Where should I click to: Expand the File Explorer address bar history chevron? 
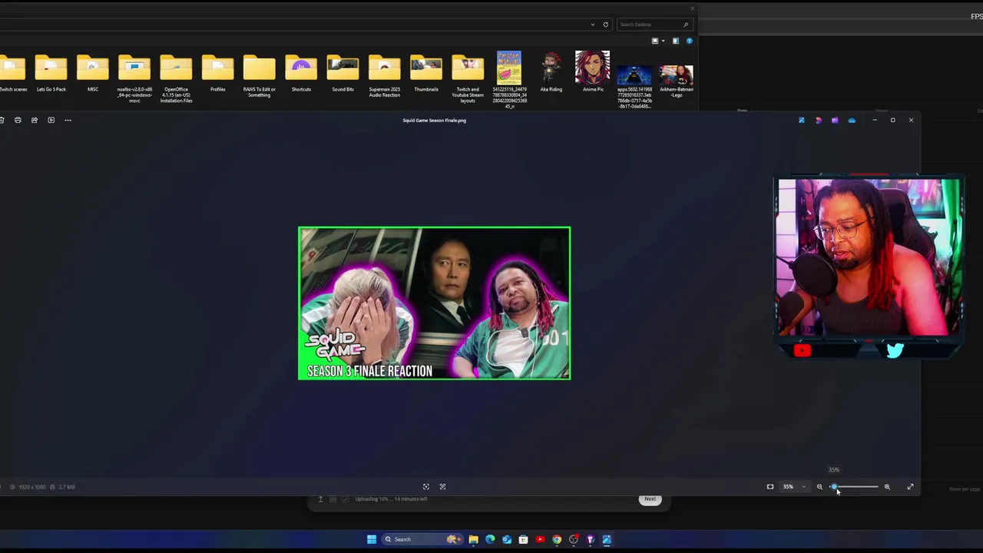pyautogui.click(x=592, y=25)
